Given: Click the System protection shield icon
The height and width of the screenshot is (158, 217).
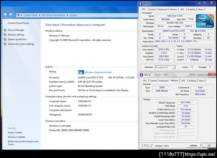Looking at the screenshot, I should coord(5,39).
